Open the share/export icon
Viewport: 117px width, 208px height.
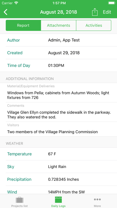(x=95, y=12)
